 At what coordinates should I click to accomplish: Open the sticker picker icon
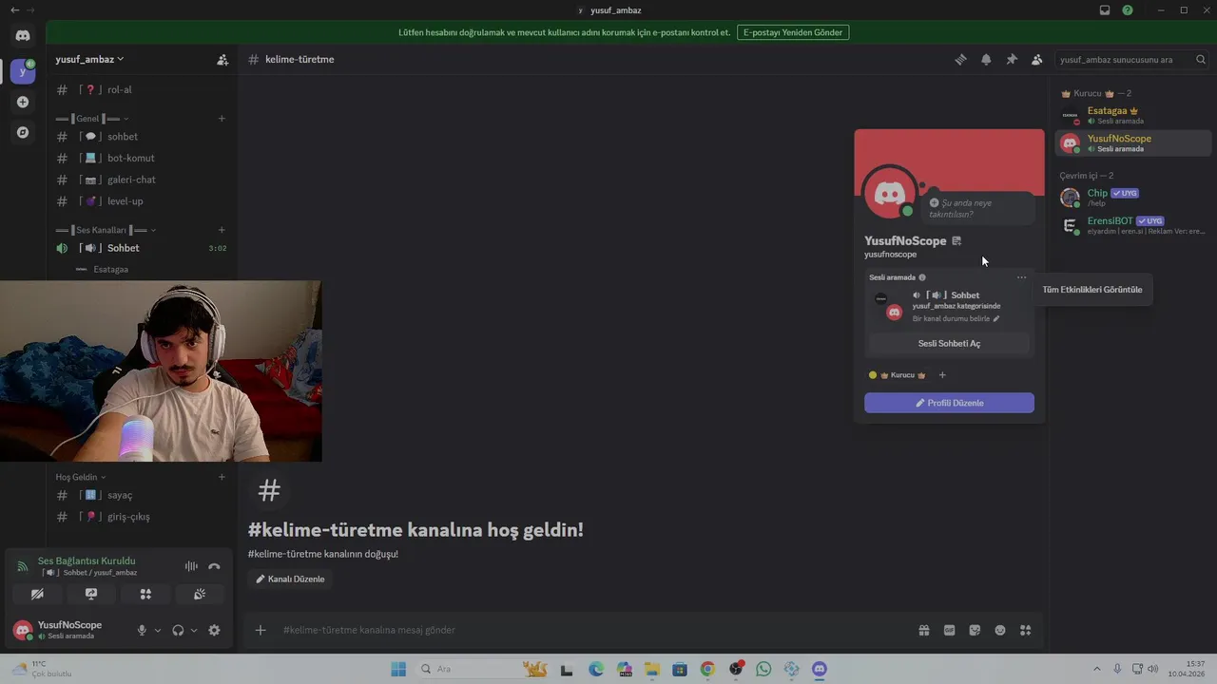point(975,630)
